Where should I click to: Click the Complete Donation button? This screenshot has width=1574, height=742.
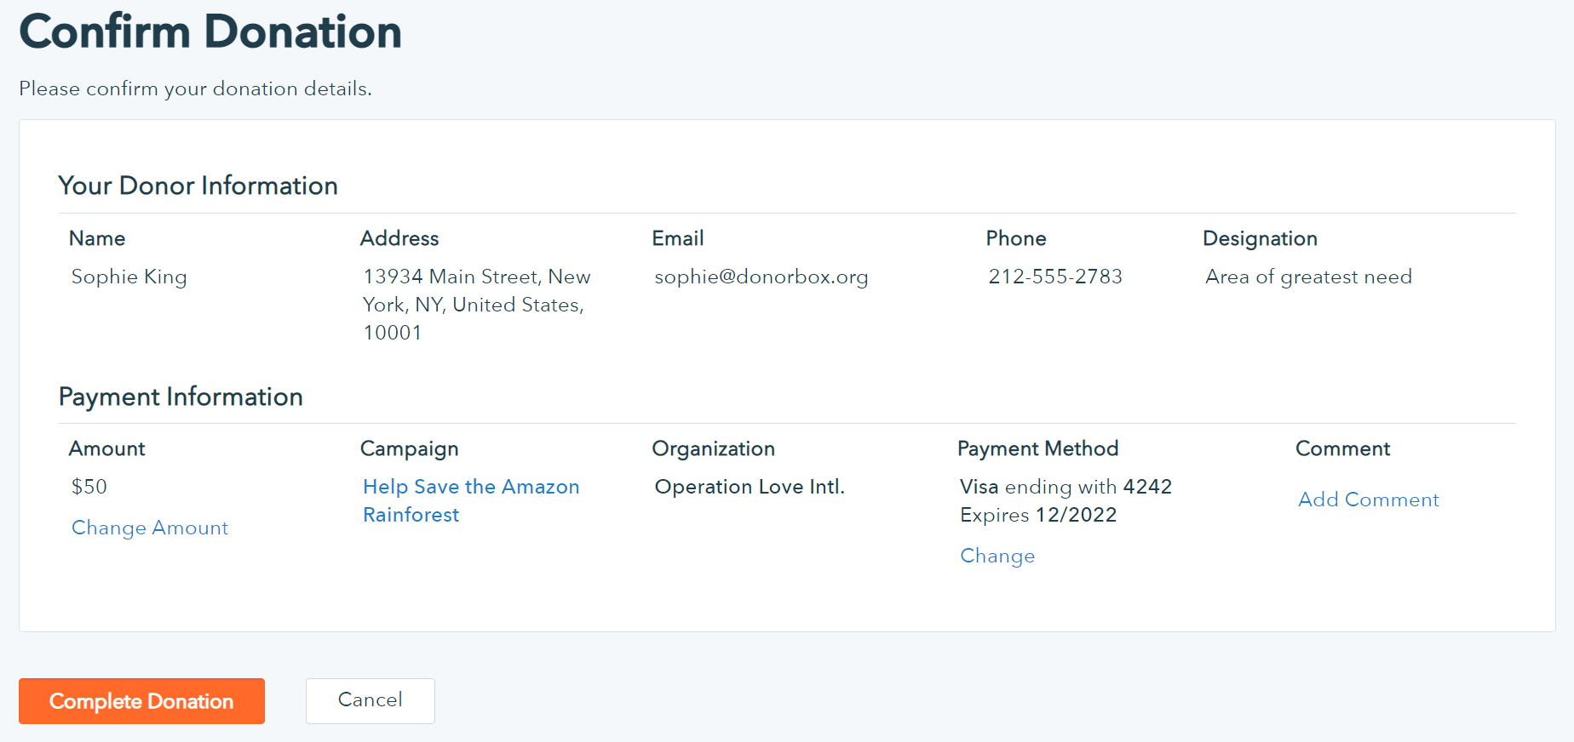click(141, 701)
